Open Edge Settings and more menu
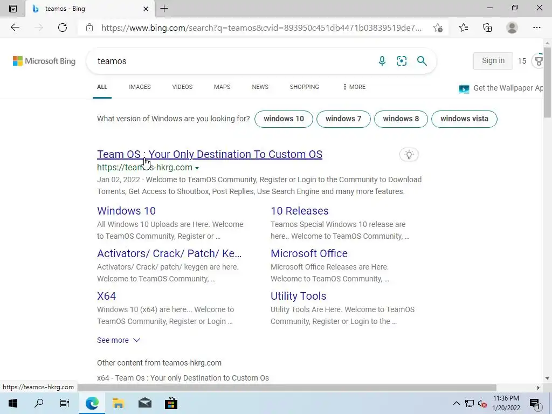 click(536, 27)
